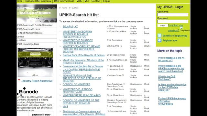Open Ministry for Emergency Situations link

(x=83, y=62)
